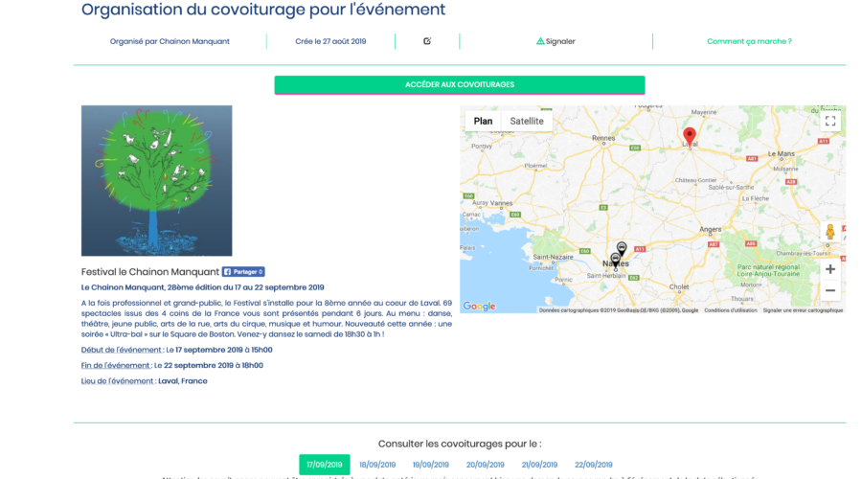Viewport: 862px width, 479px height.
Task: Toggle fullscreen view on the map
Action: coord(830,121)
